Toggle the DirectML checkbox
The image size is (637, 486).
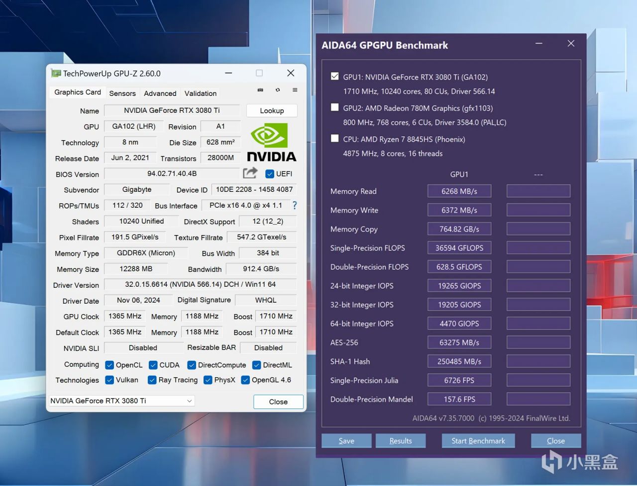[x=257, y=365]
